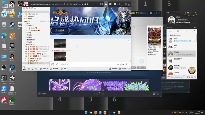Open the note list icon above the user list
The height and width of the screenshot is (115, 205).
[32, 8]
